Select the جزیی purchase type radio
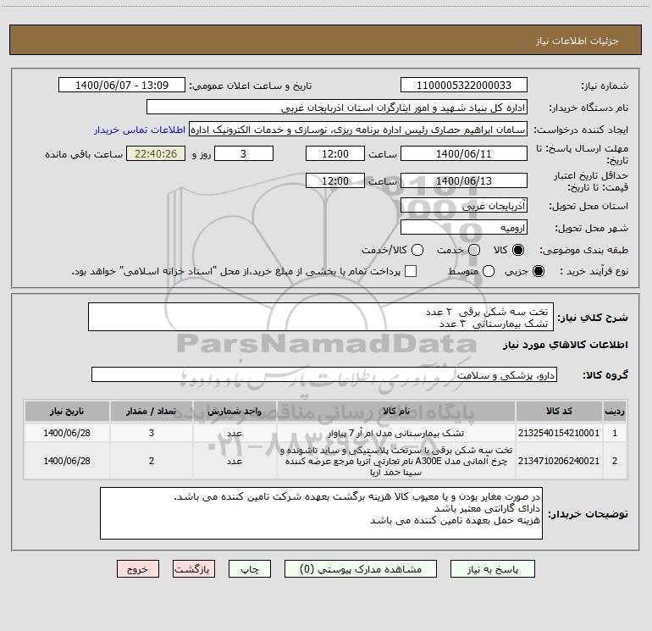This screenshot has width=652, height=631. pos(539,271)
